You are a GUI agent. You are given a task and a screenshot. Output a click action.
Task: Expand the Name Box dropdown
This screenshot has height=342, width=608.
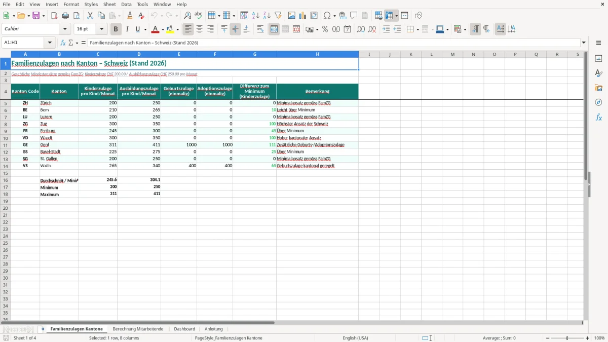pos(50,43)
